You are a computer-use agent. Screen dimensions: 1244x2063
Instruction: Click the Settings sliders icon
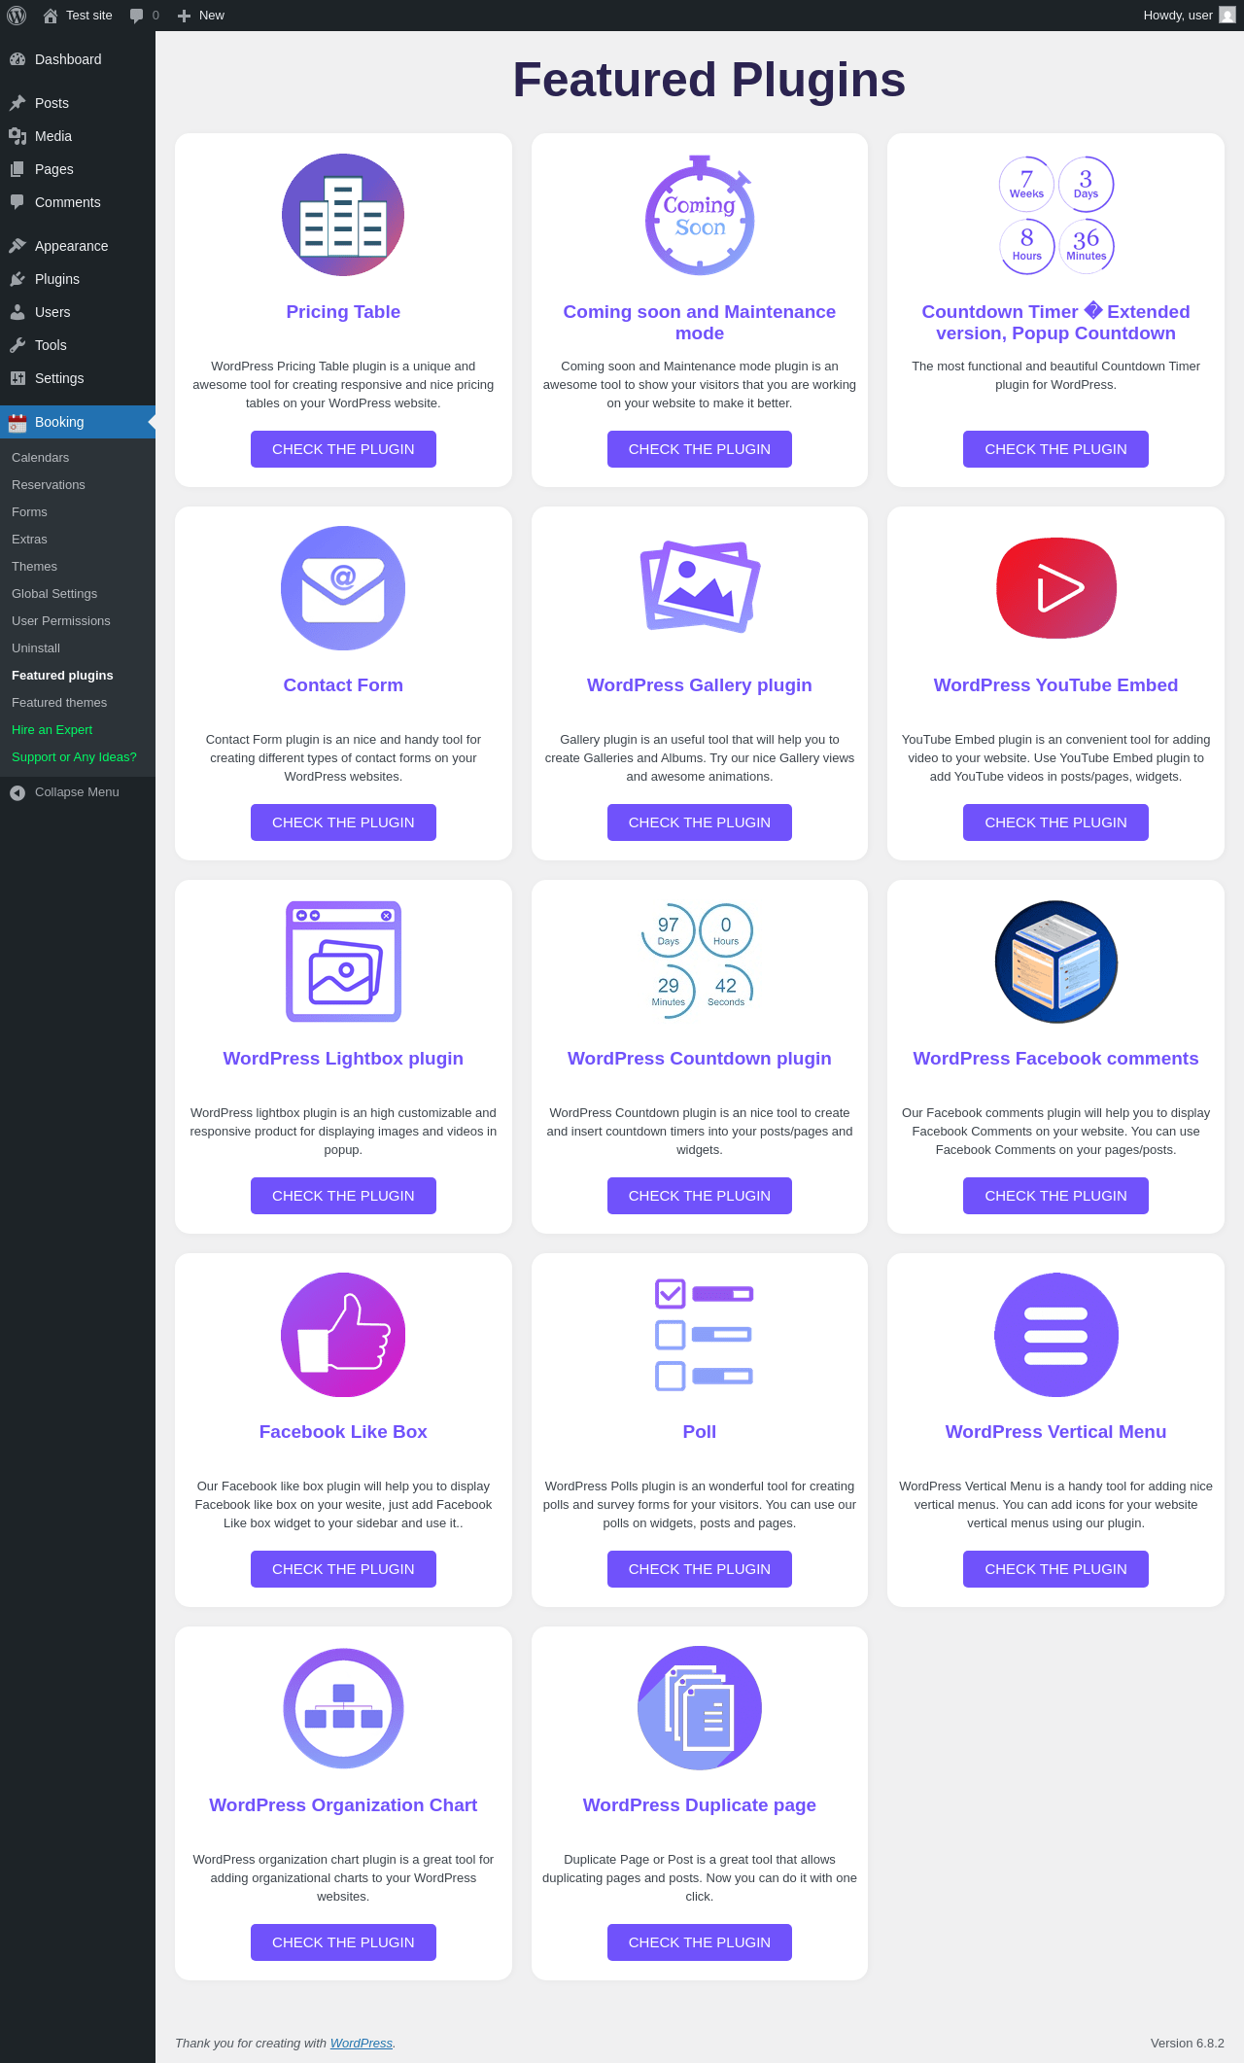(x=17, y=378)
